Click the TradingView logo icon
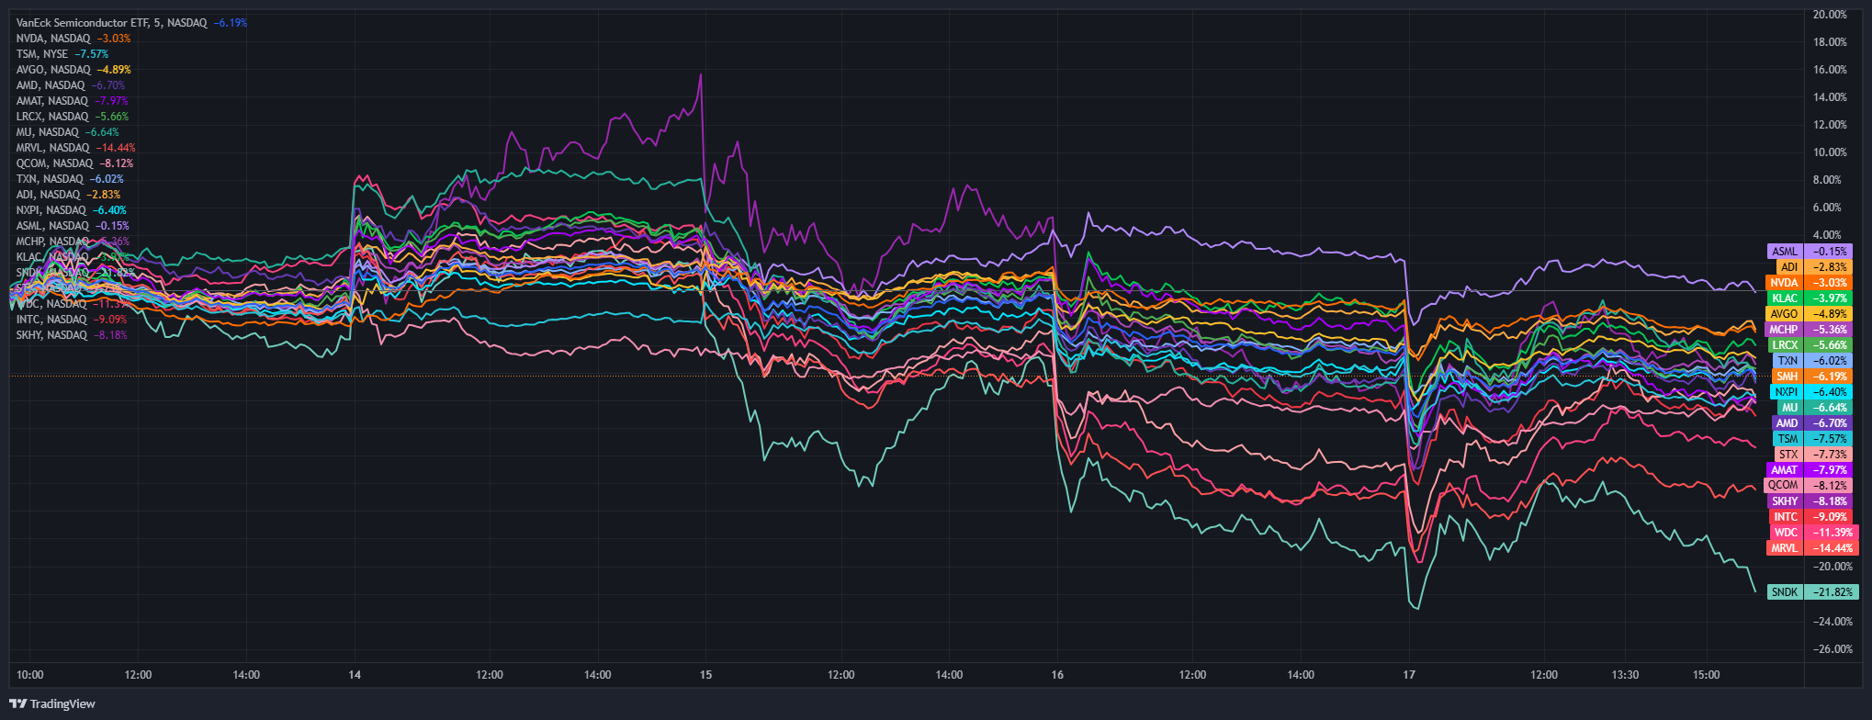The image size is (1872, 720). [x=17, y=704]
